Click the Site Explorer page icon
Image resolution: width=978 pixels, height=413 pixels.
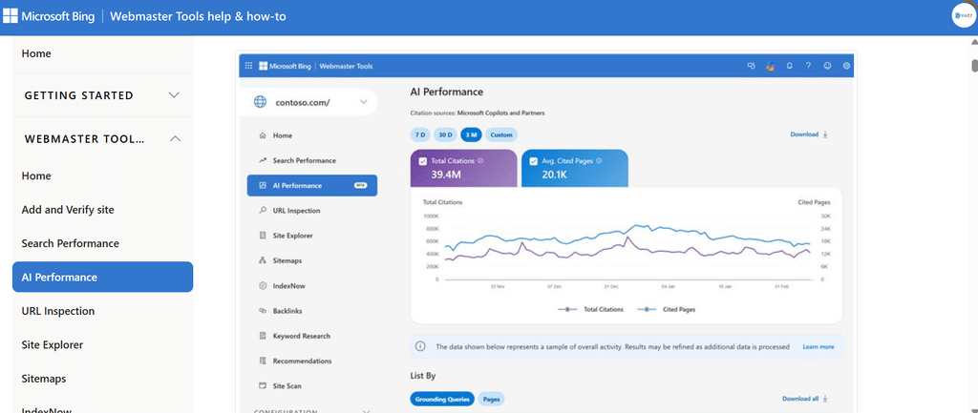click(x=263, y=236)
